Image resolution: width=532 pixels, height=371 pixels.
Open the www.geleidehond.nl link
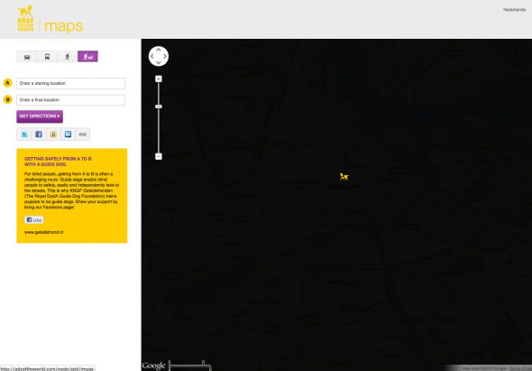[x=44, y=232]
